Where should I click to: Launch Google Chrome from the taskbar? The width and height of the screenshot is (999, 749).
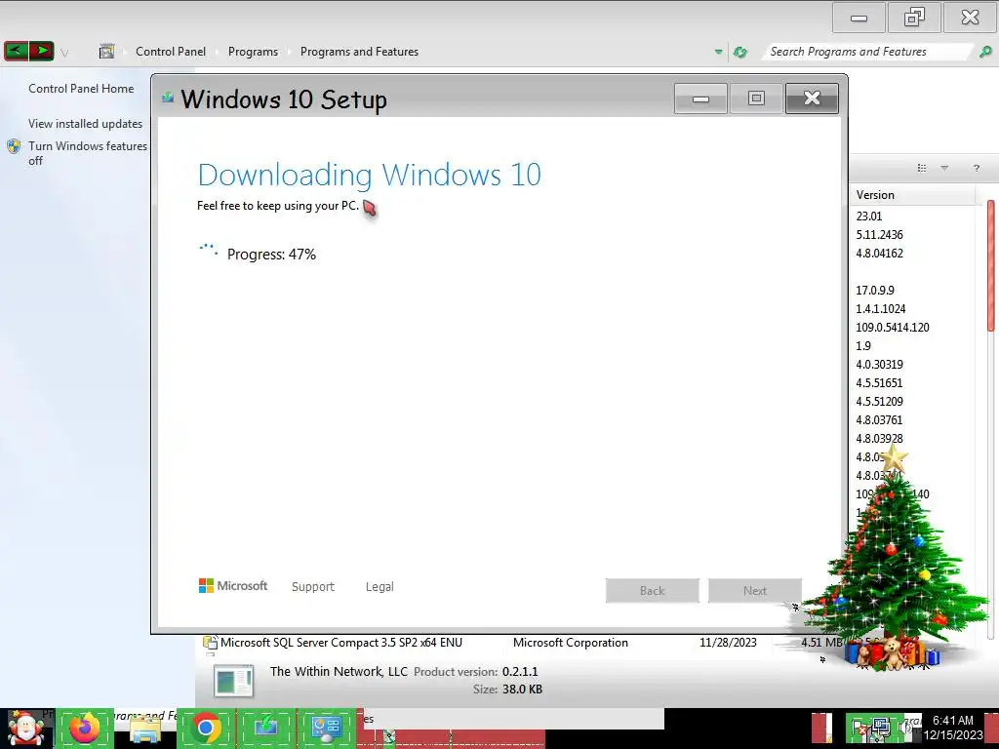click(206, 729)
